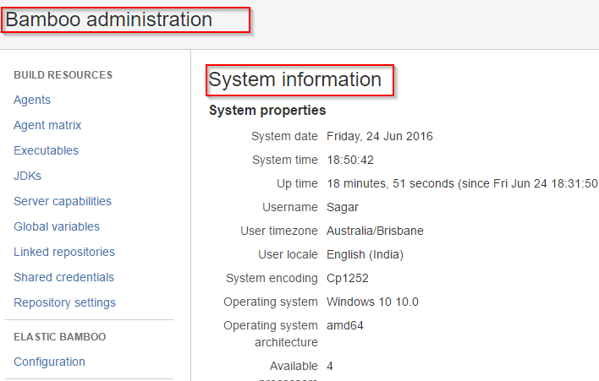This screenshot has width=599, height=381.
Task: Click the Up time label
Action: (297, 184)
